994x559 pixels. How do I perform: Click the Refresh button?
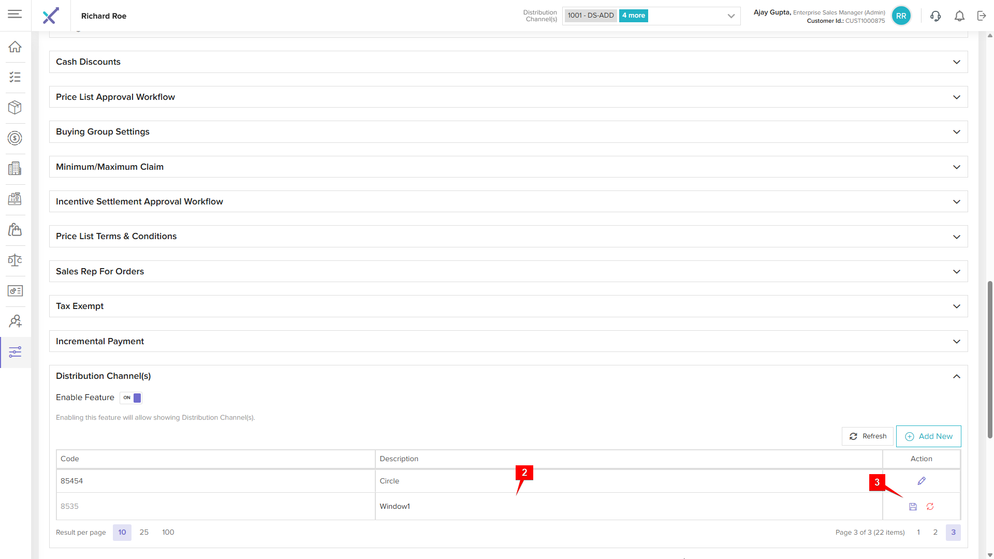[x=868, y=436]
